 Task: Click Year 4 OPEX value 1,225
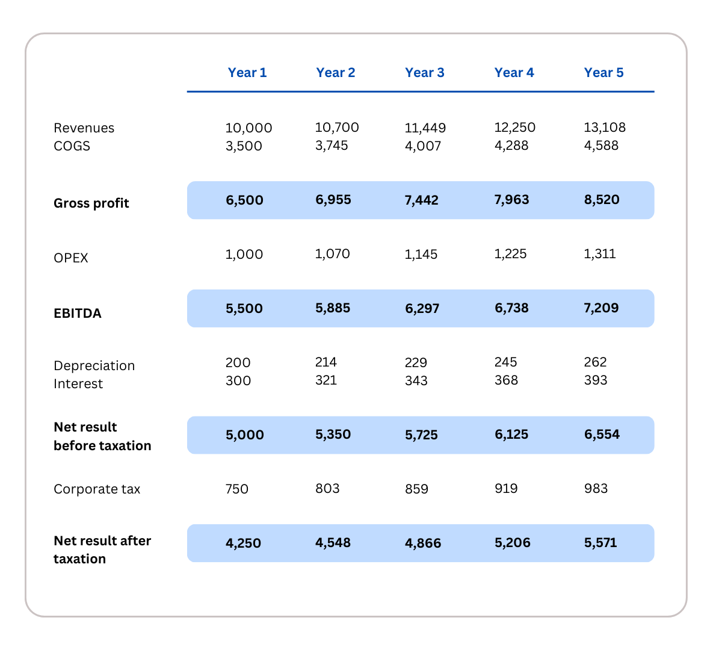(x=510, y=254)
